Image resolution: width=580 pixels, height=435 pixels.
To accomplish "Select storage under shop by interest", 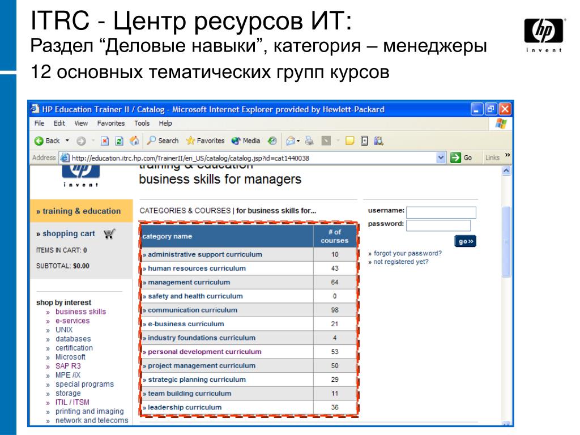I will [x=68, y=393].
